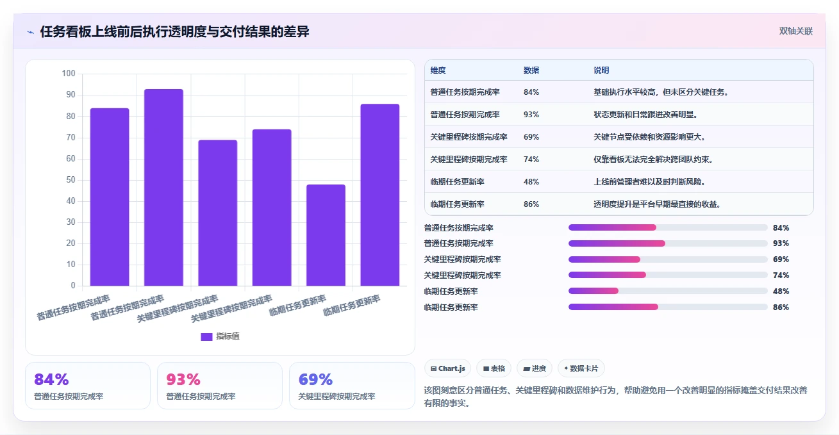Click the footer paragraph starting 该图刻意区分普通任务
The image size is (839, 435).
(616, 397)
